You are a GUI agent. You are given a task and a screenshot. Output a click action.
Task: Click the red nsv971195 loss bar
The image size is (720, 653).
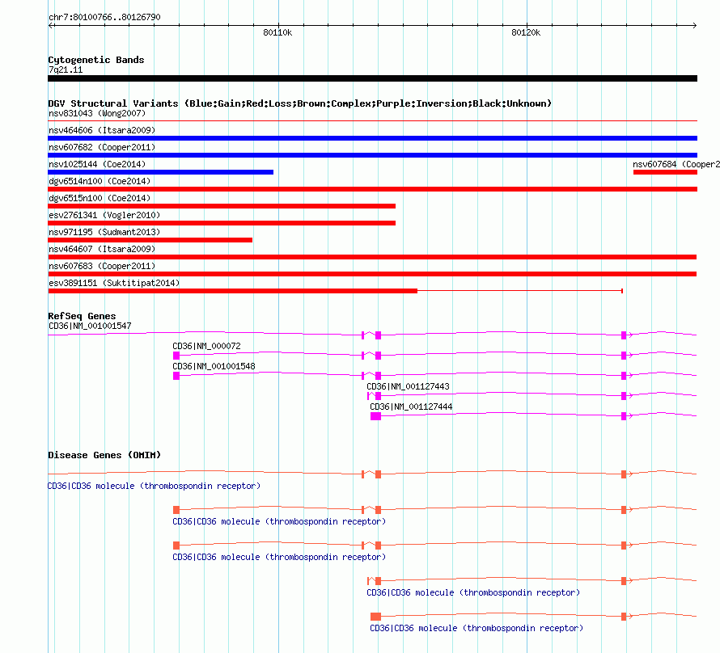pos(150,240)
